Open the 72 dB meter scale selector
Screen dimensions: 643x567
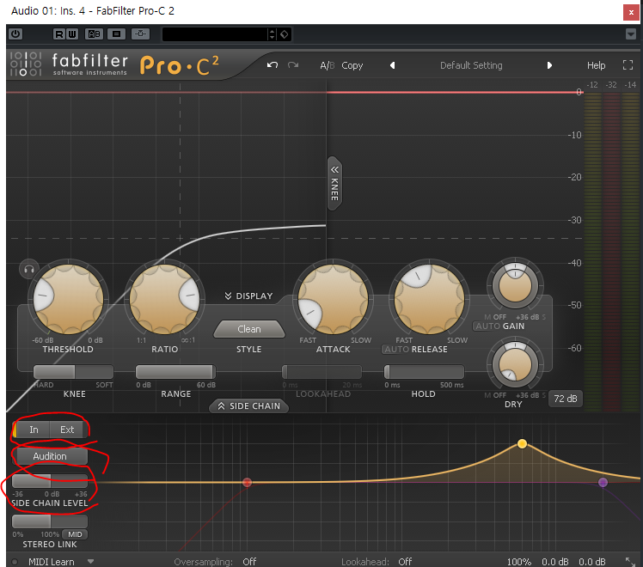pos(566,399)
